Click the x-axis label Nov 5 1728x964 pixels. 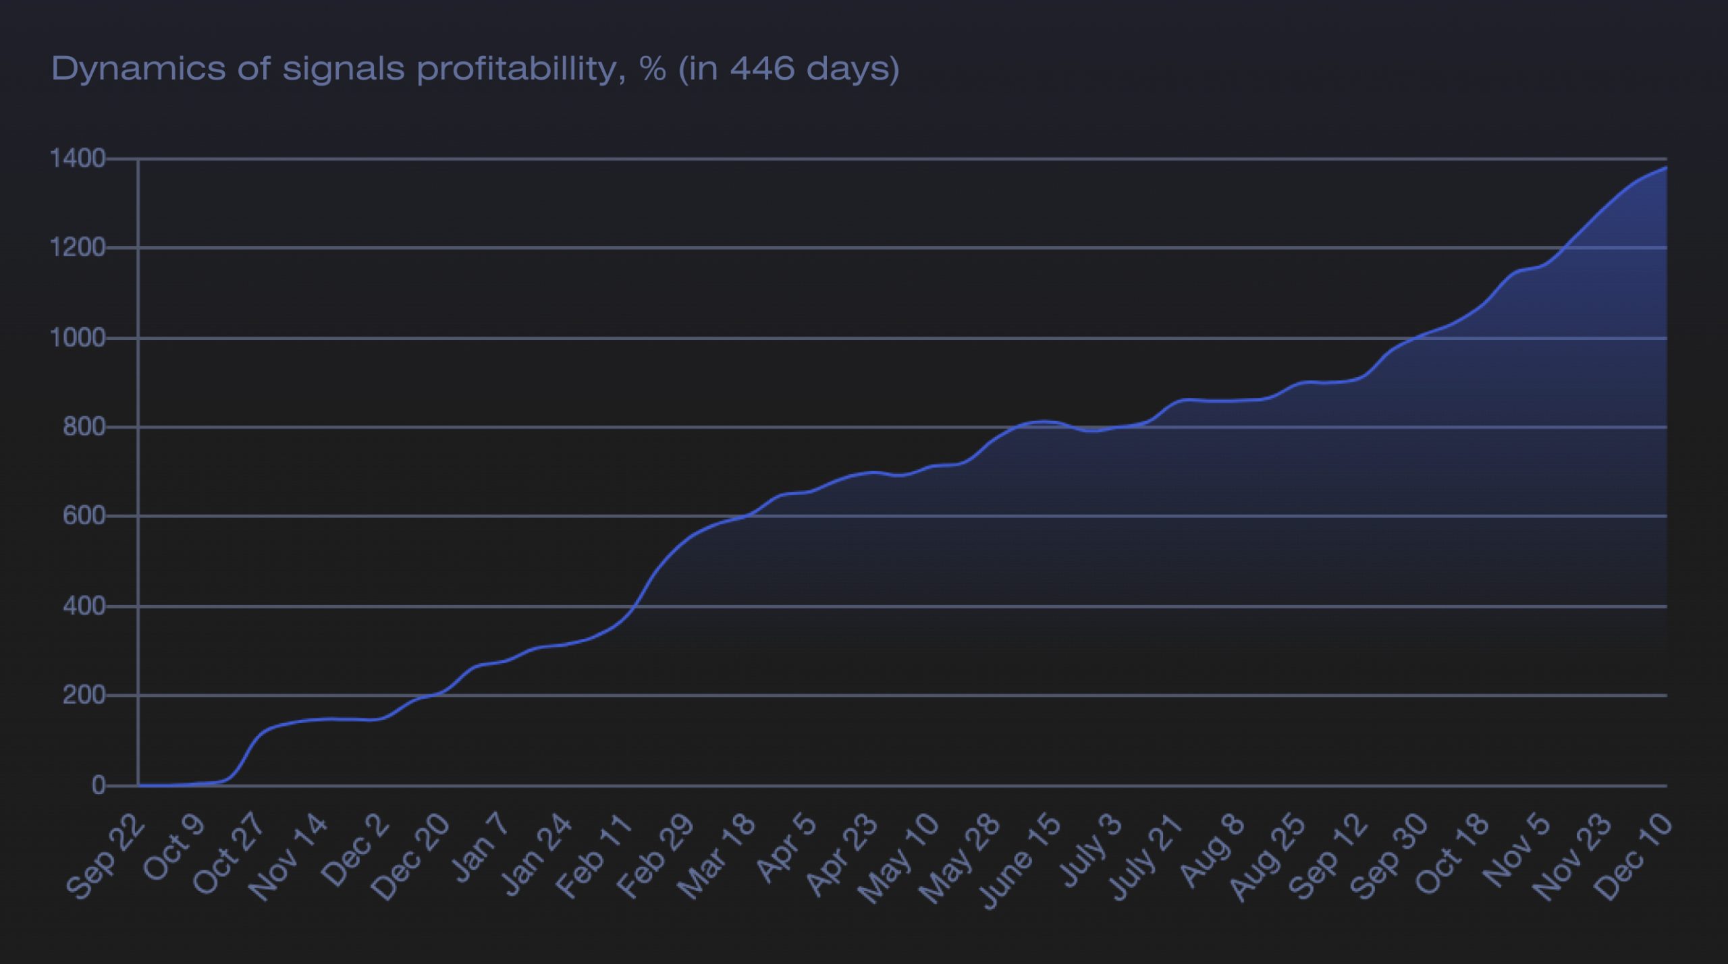[1517, 851]
